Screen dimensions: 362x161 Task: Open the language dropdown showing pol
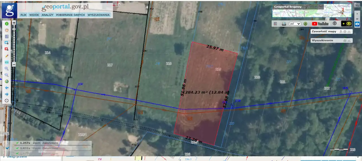coord(295,24)
